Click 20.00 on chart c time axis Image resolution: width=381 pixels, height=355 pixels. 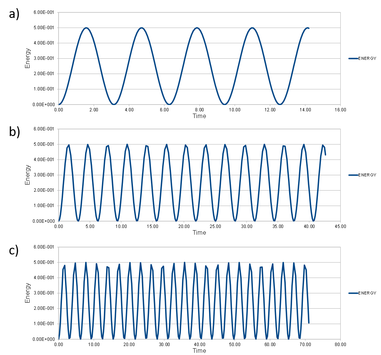pyautogui.click(x=129, y=345)
